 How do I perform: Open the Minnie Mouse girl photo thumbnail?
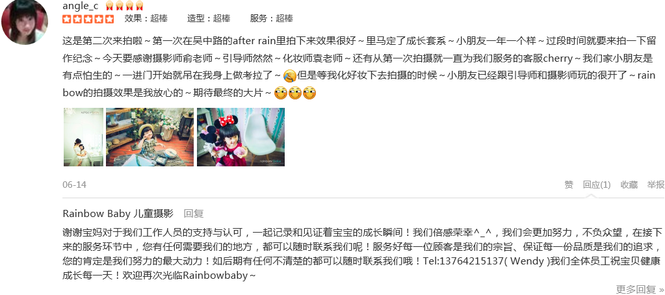point(241,137)
